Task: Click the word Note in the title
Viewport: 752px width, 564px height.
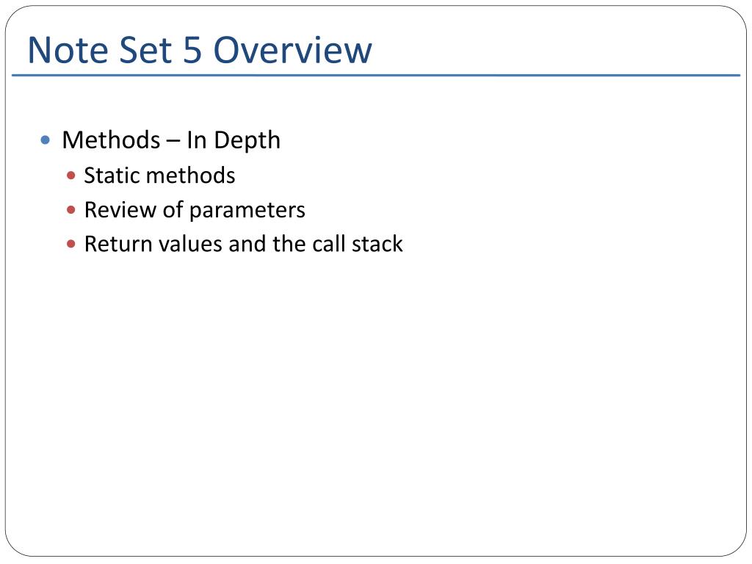Action: (68, 49)
